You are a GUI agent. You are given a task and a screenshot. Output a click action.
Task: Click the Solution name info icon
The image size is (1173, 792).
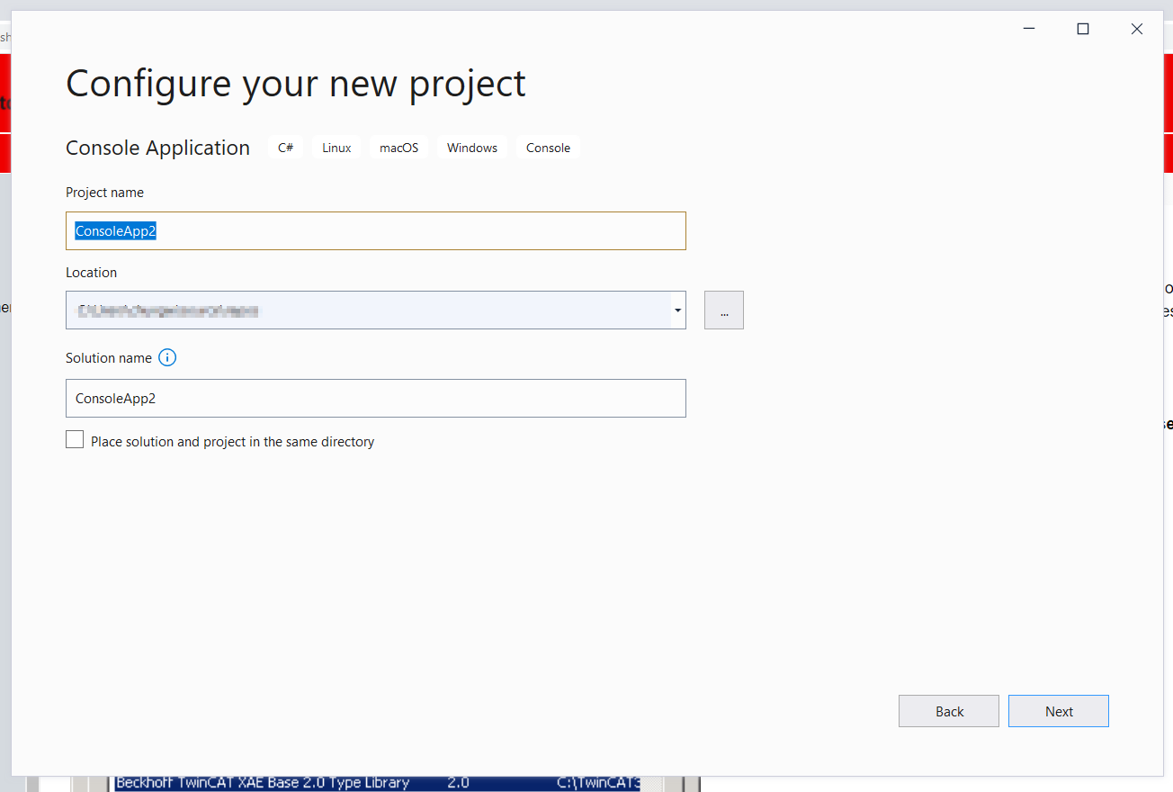click(x=167, y=357)
